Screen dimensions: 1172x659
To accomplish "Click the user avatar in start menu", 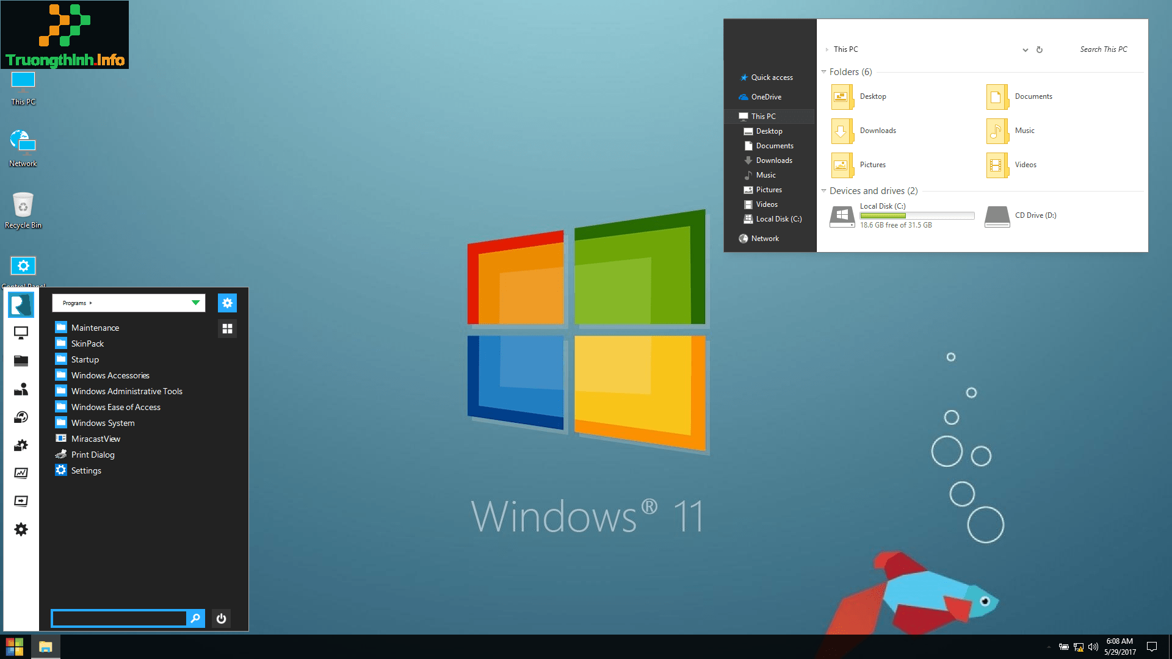I will [21, 304].
